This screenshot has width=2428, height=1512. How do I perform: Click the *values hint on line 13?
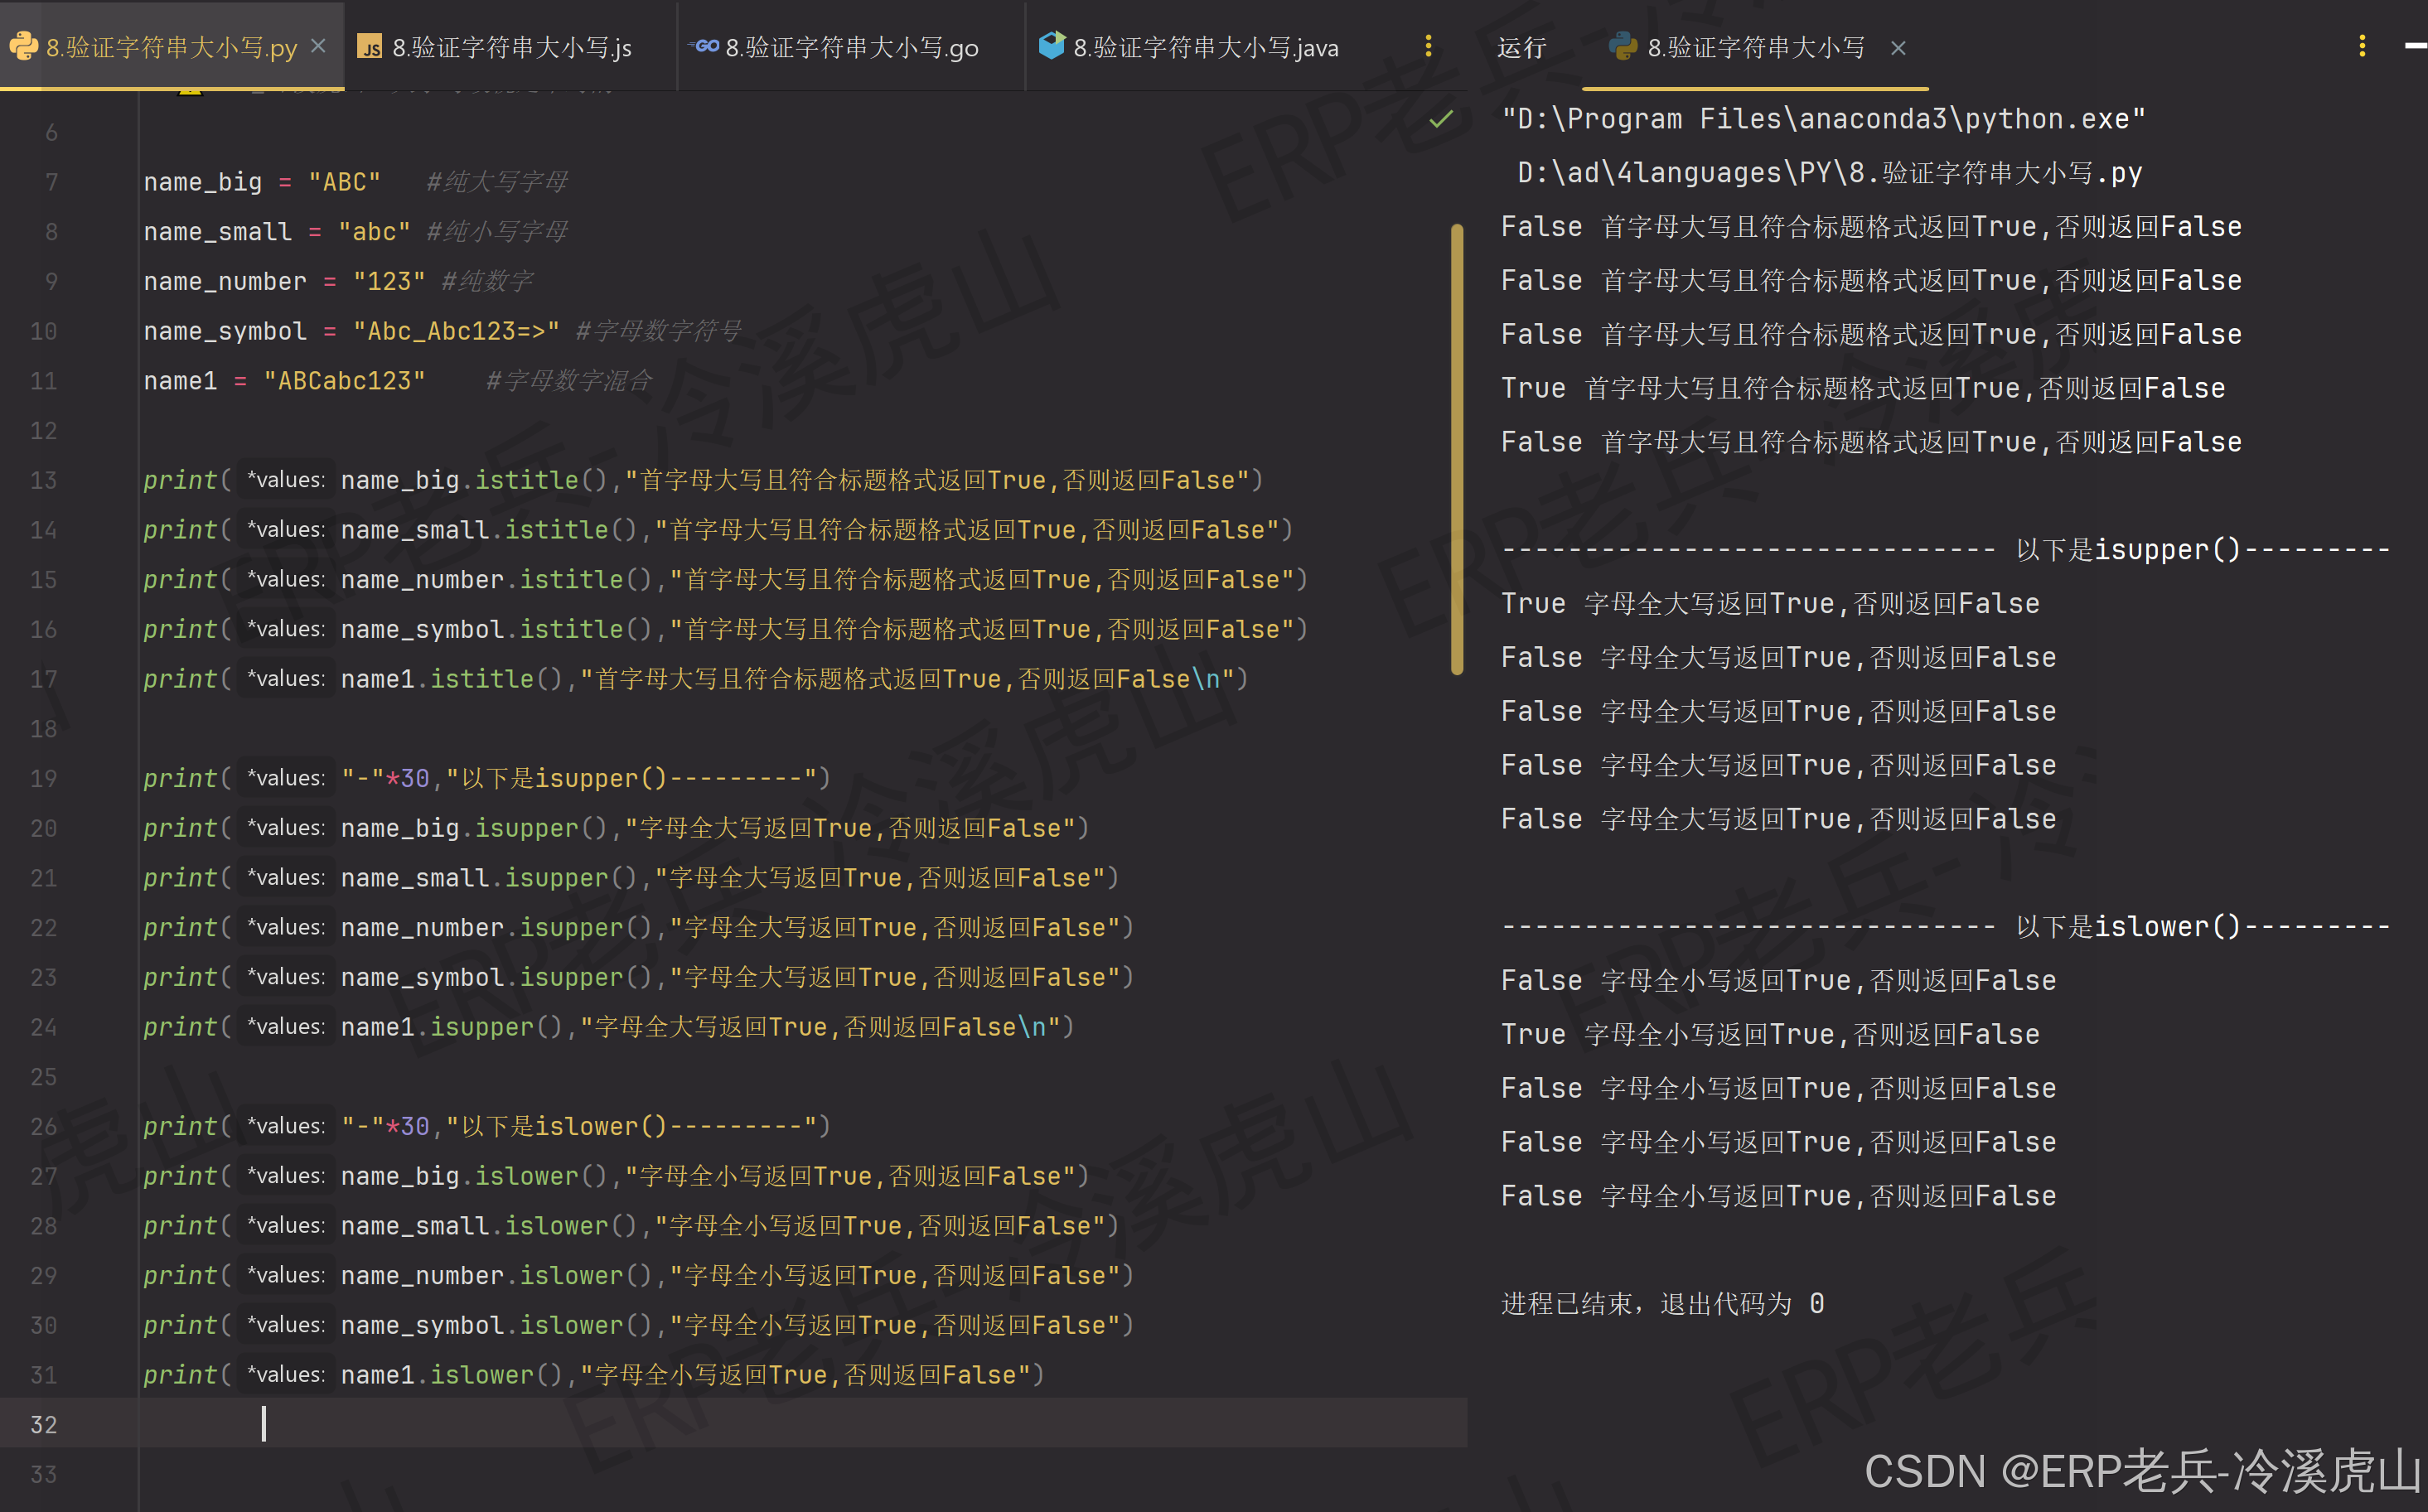coord(286,480)
